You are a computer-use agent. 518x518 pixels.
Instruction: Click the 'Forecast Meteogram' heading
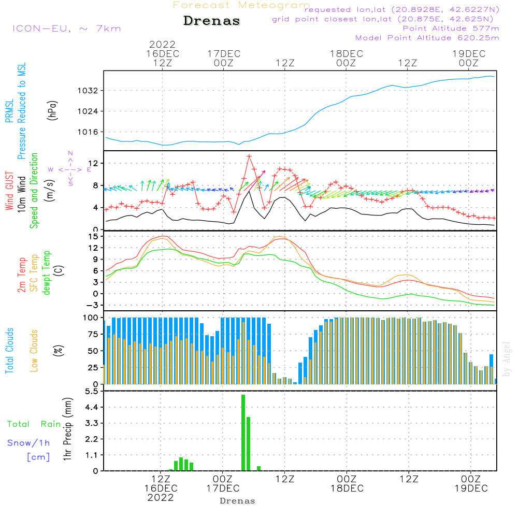click(x=241, y=5)
